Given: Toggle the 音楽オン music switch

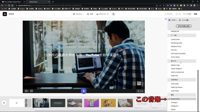Looking at the screenshot, I should [x=170, y=20].
